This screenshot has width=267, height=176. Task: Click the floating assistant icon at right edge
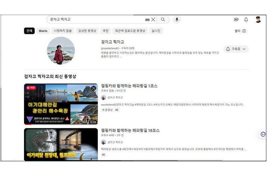click(x=263, y=134)
